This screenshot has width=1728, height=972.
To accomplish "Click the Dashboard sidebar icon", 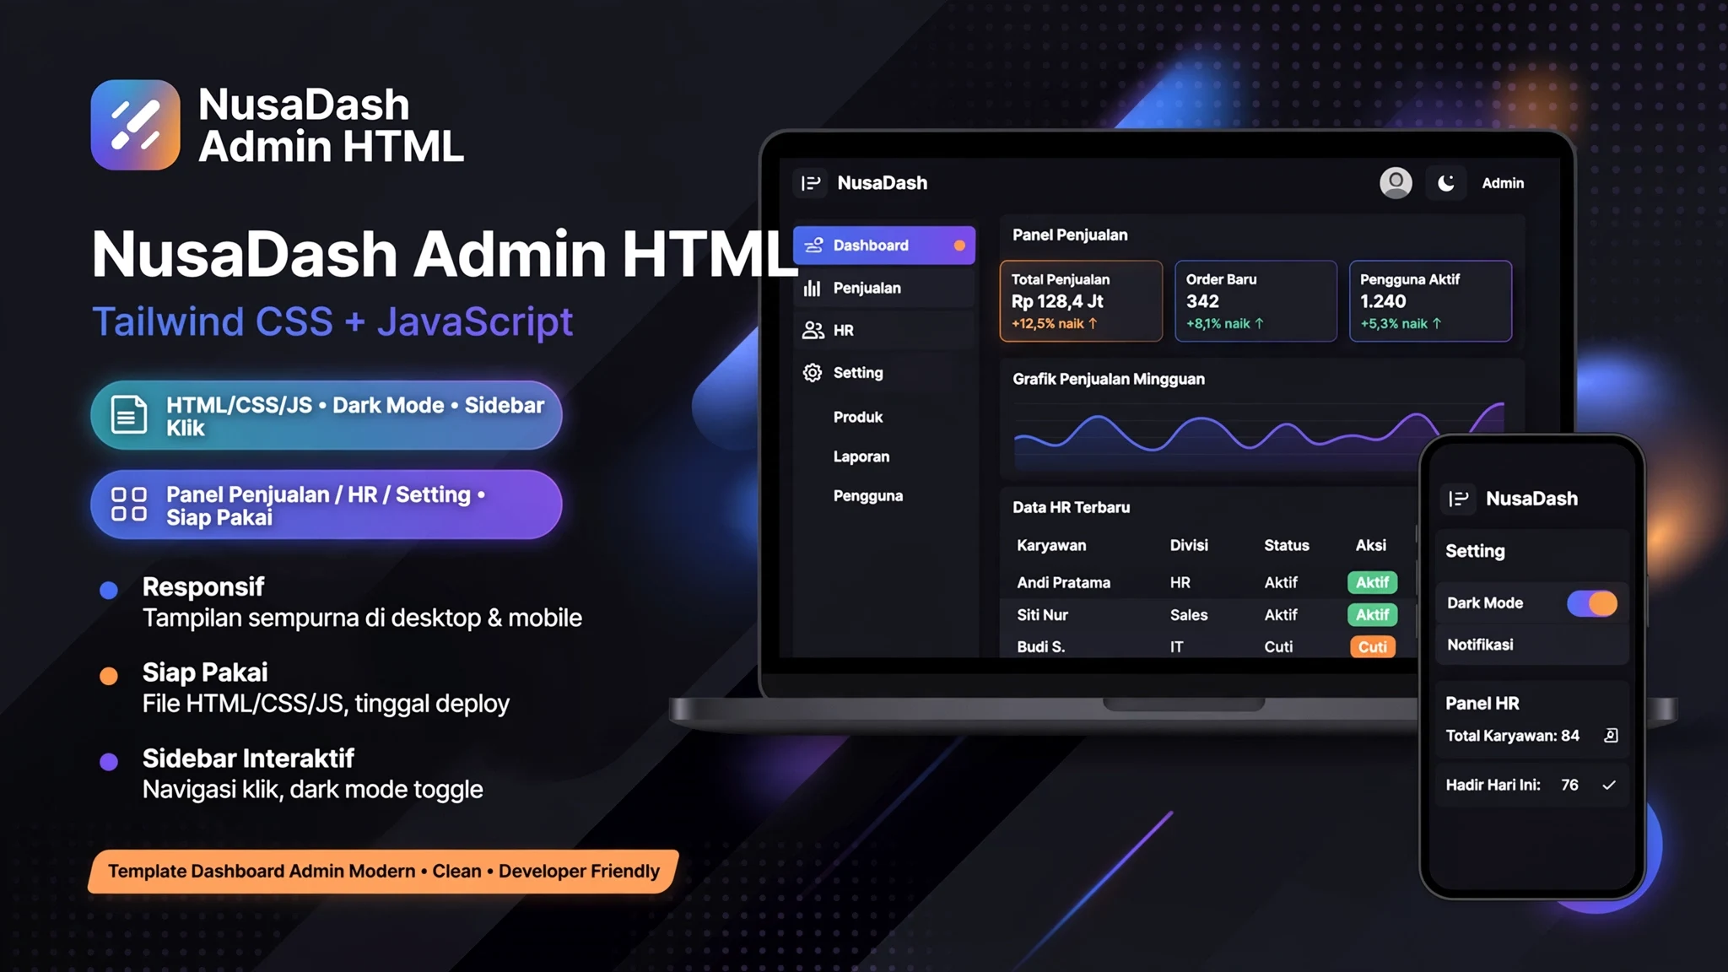I will click(813, 246).
